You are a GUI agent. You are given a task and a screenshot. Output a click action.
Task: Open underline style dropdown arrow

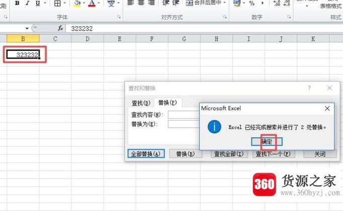click(x=45, y=3)
